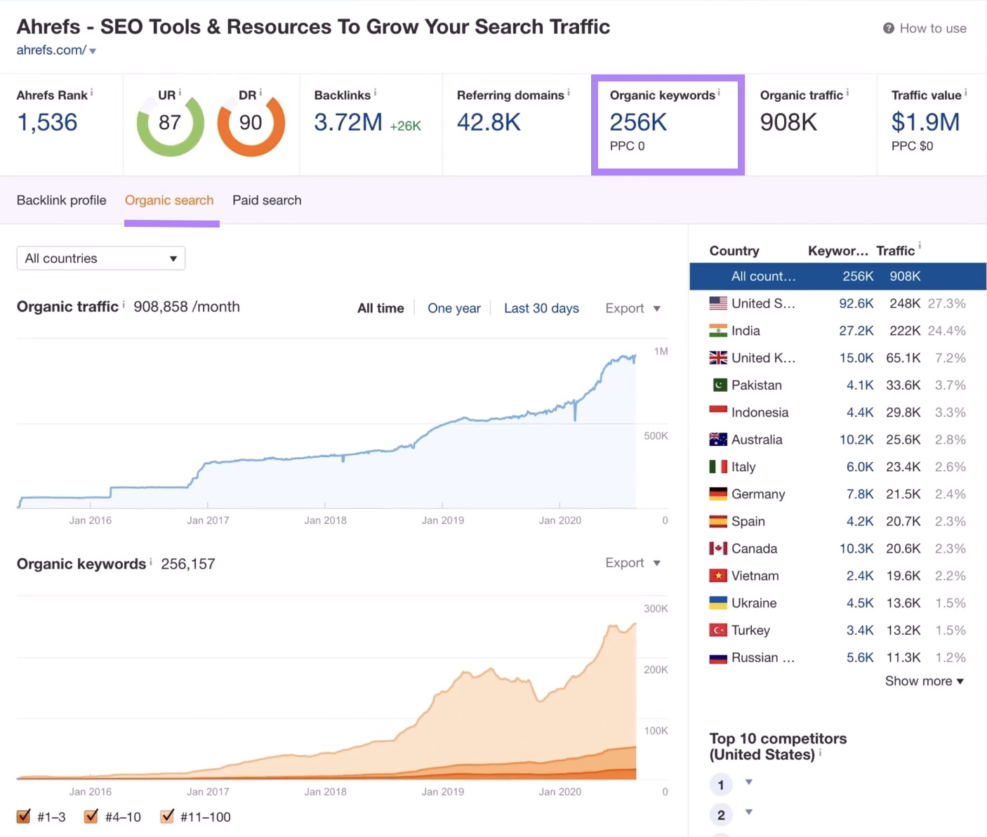Select Last 30 days range
987x837 pixels.
[x=541, y=308]
